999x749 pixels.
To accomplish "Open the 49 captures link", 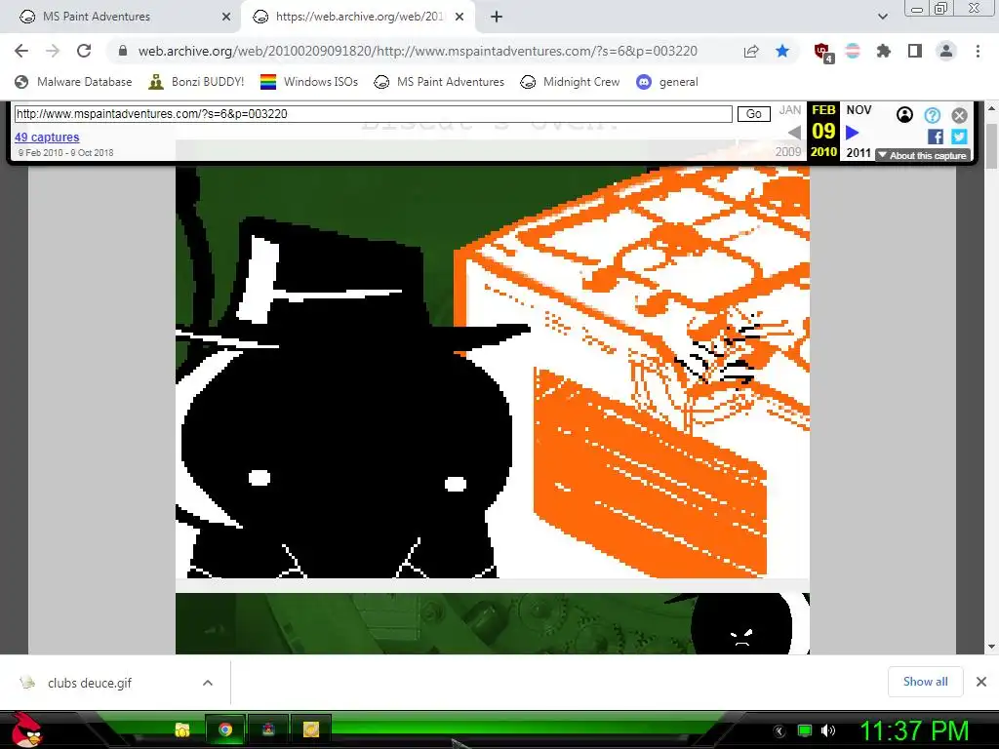I will pyautogui.click(x=47, y=137).
